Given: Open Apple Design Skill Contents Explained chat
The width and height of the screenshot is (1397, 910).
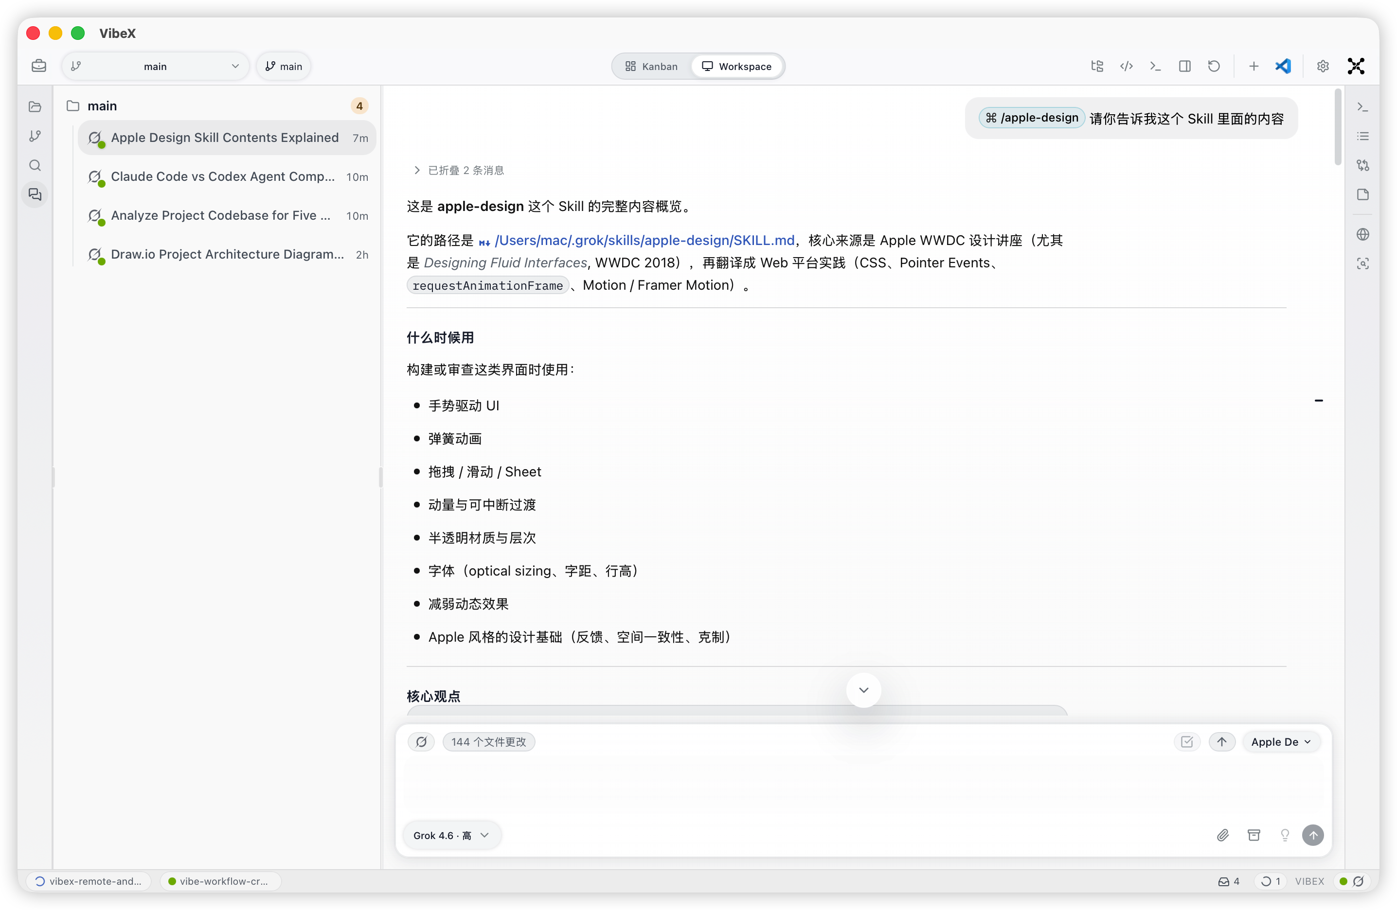Looking at the screenshot, I should pyautogui.click(x=227, y=137).
